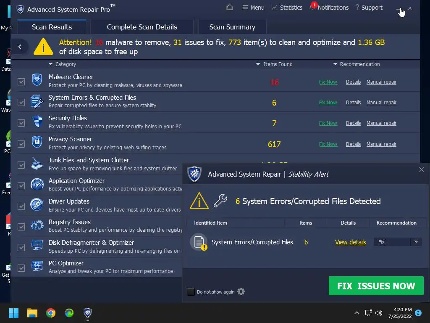Image resolution: width=430 pixels, height=323 pixels.
Task: Uncheck the PC Optimizer checkbox
Action: pyautogui.click(x=21, y=268)
